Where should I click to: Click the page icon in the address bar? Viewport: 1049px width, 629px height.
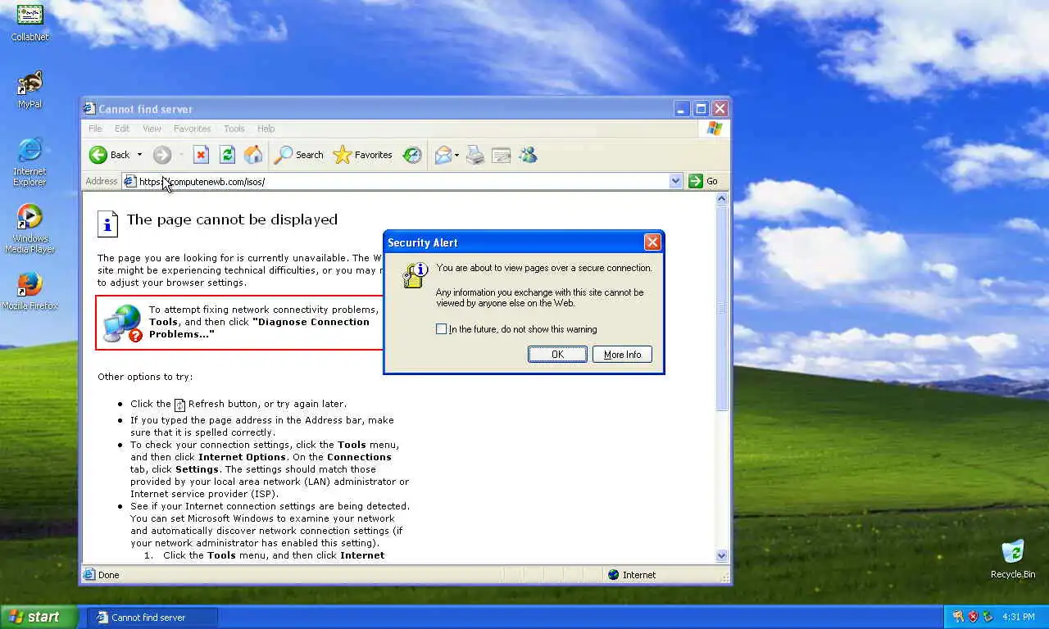pos(129,181)
